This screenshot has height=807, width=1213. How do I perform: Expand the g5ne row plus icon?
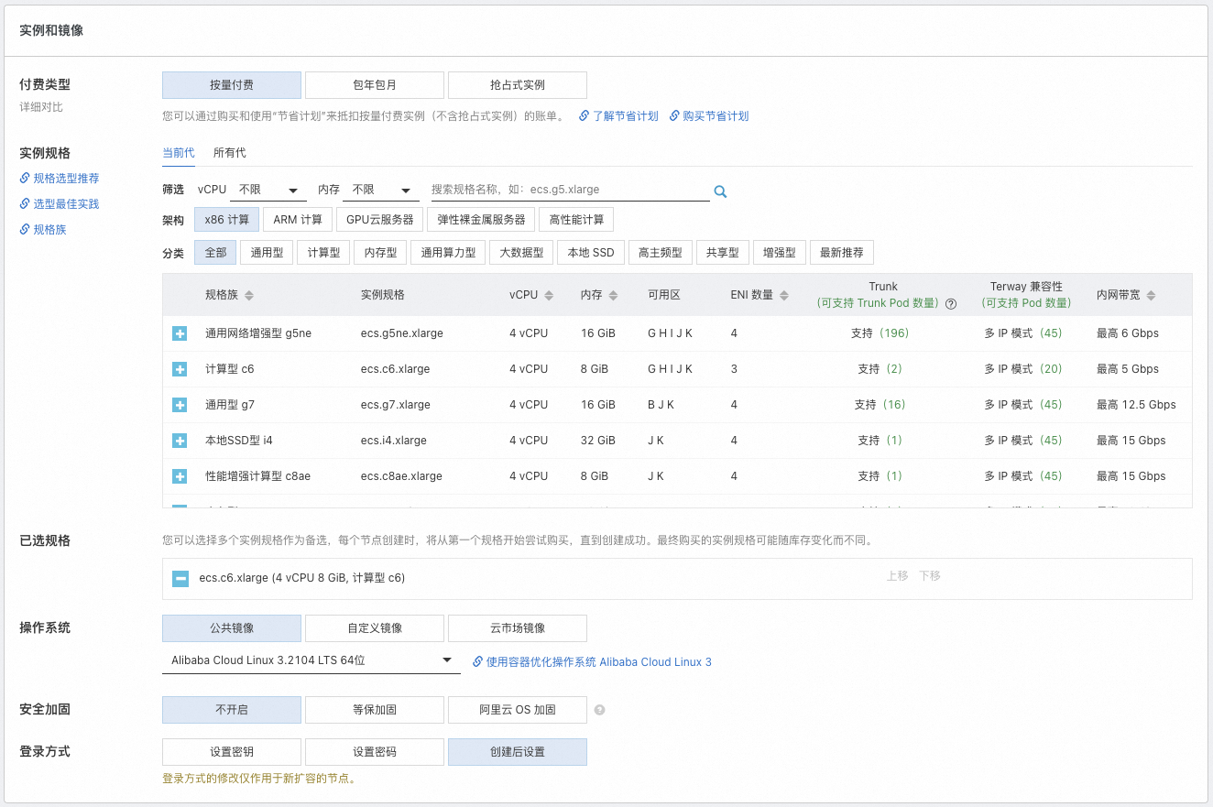click(x=180, y=333)
